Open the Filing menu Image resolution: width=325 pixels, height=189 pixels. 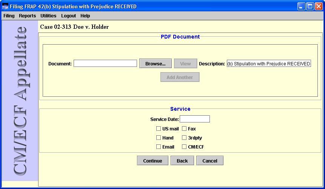9,16
